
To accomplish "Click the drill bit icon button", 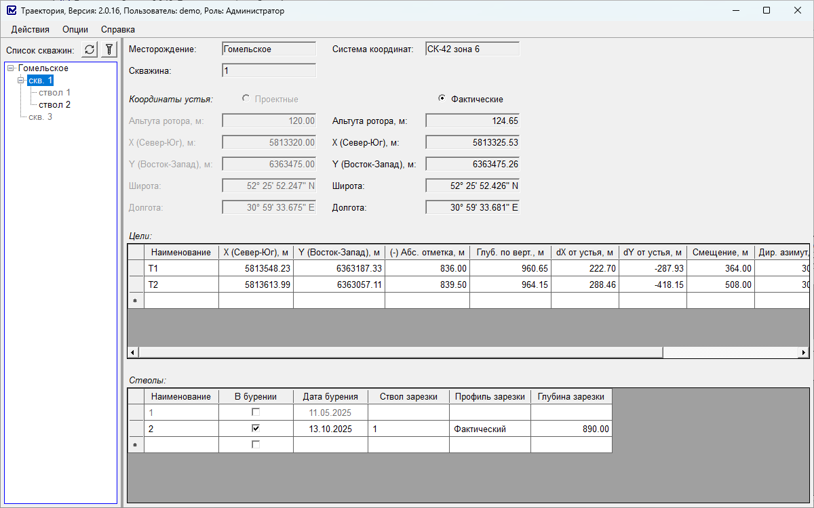I will [x=108, y=49].
